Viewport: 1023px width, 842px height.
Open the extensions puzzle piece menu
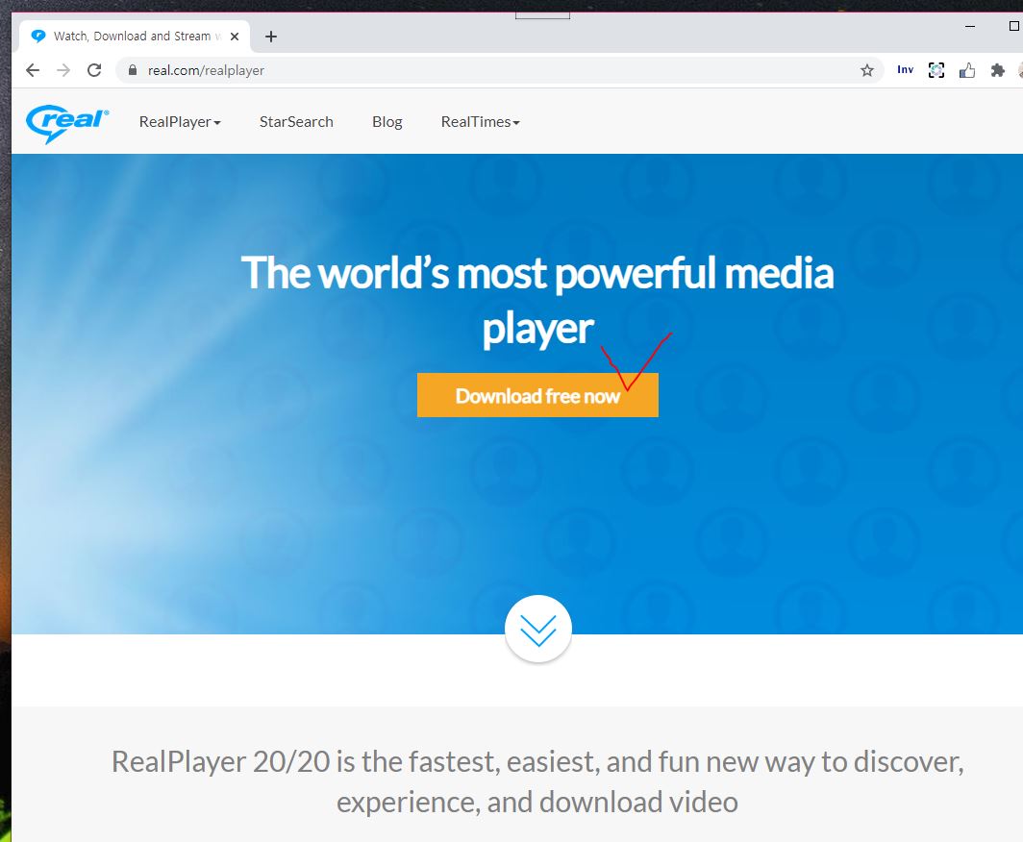[x=998, y=70]
